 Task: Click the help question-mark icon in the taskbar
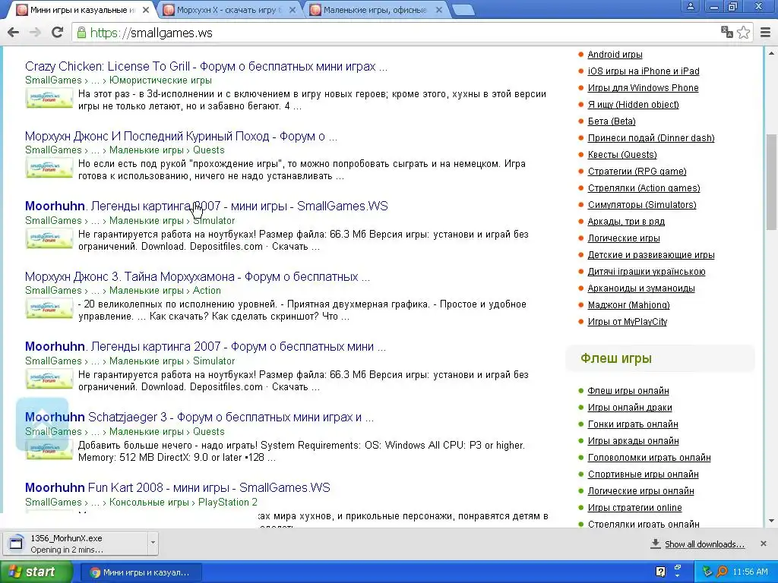pyautogui.click(x=660, y=572)
